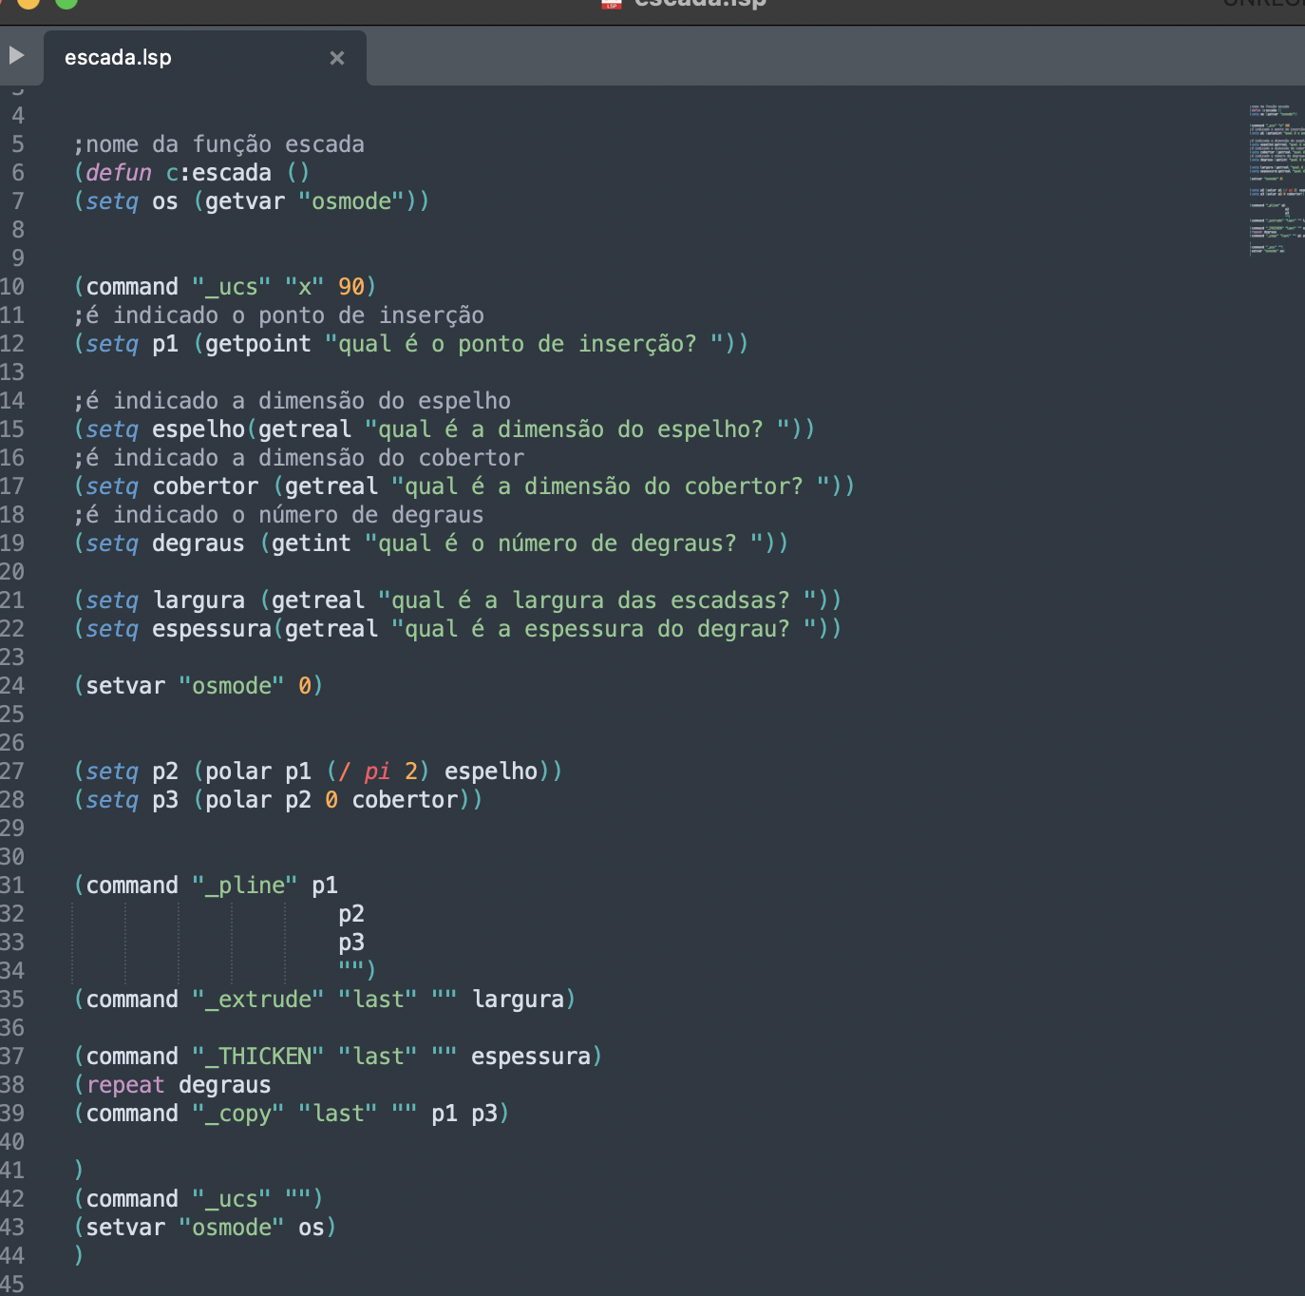Click line number 24 in gutter
1305x1296 pixels.
tap(12, 686)
